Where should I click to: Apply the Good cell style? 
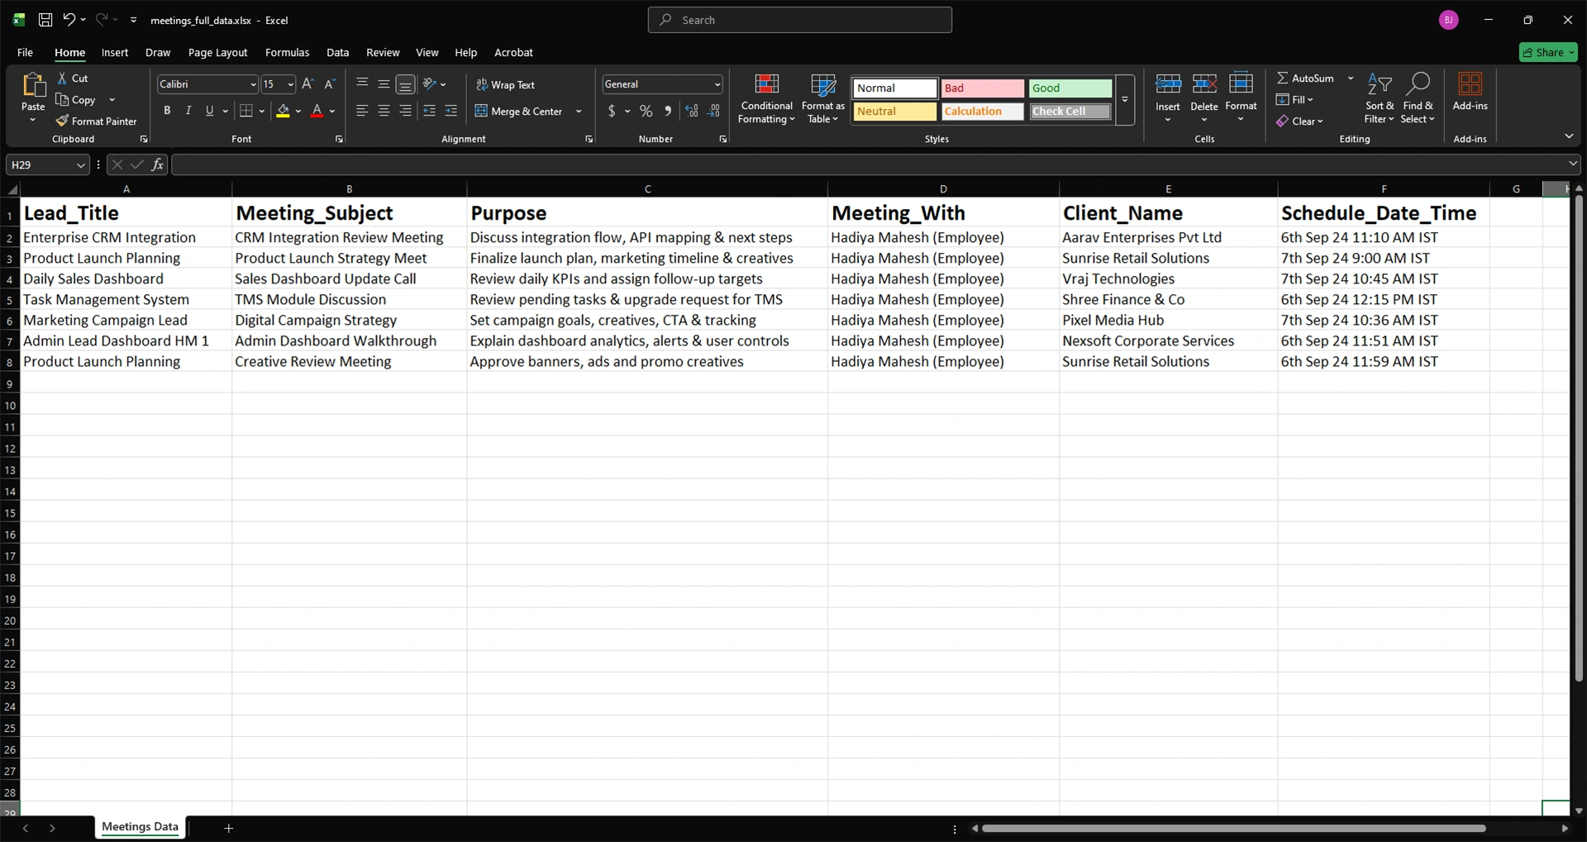[1070, 88]
